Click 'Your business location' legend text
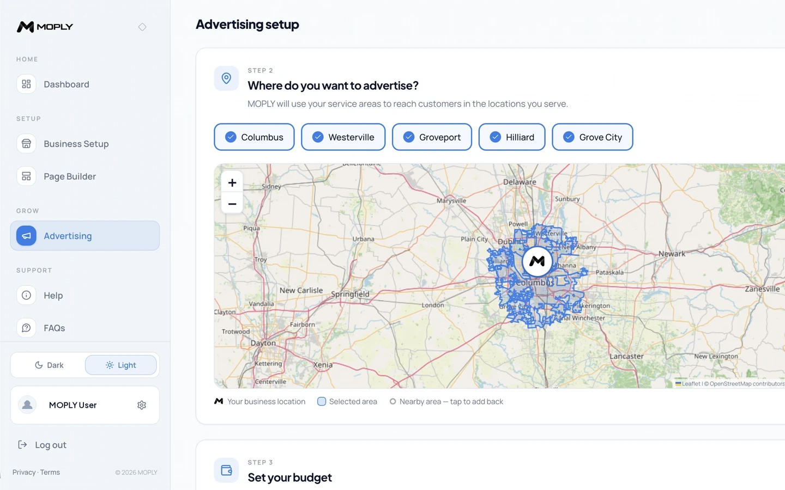785x490 pixels. tap(267, 402)
